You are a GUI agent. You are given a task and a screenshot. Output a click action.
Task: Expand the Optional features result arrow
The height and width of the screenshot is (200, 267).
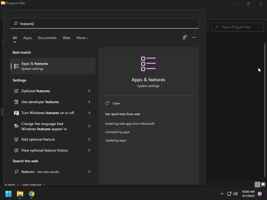[89, 91]
